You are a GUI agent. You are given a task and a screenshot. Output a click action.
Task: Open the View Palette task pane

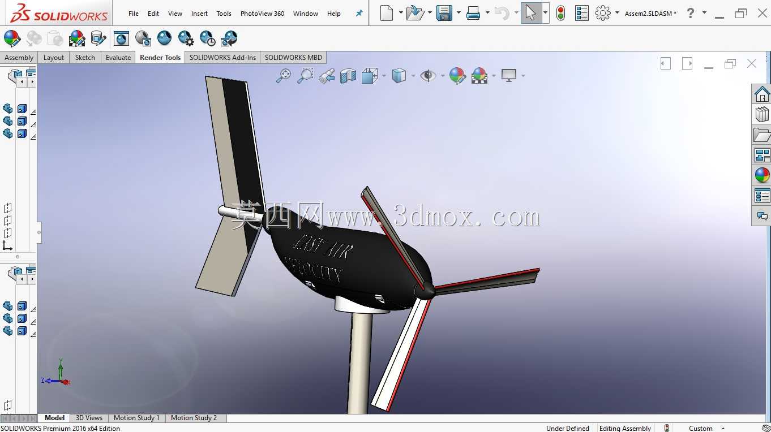coord(762,155)
